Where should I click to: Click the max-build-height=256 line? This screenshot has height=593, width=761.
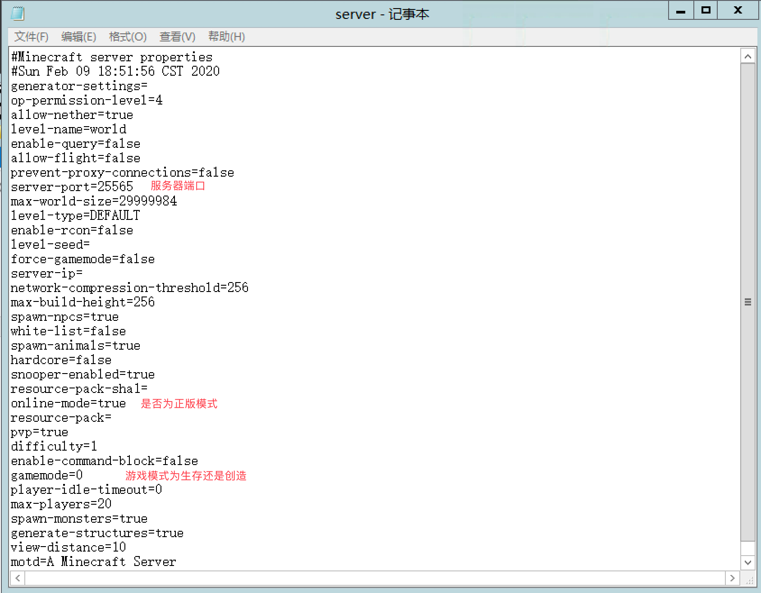83,302
